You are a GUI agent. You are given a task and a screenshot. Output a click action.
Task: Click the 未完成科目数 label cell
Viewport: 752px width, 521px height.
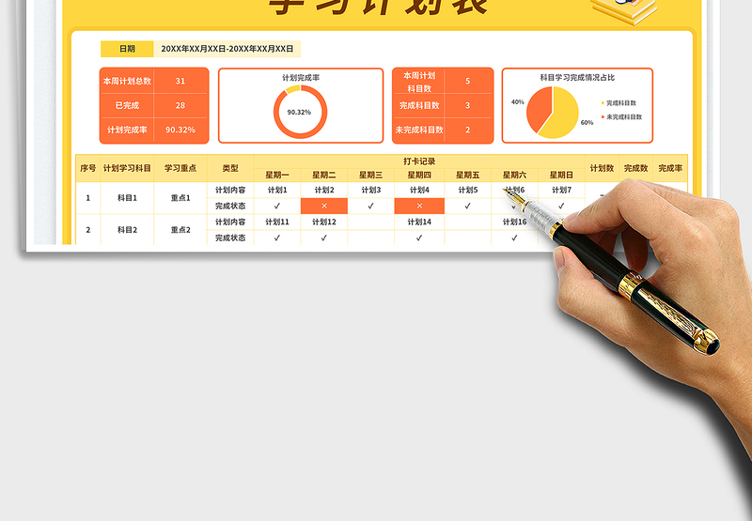pyautogui.click(x=419, y=130)
